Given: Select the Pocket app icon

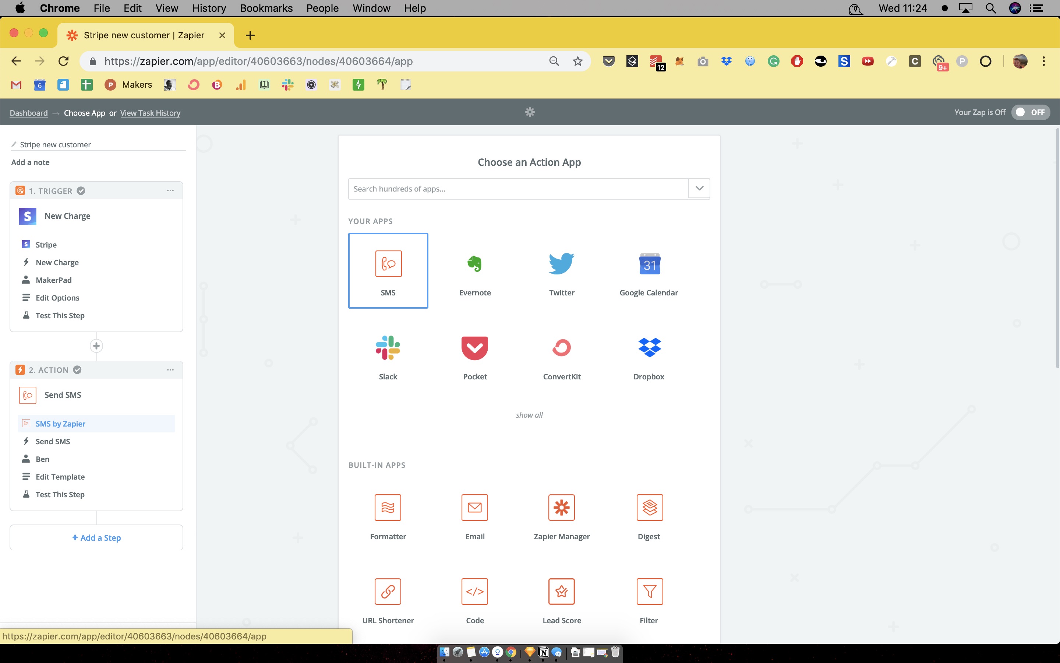Looking at the screenshot, I should [x=475, y=348].
